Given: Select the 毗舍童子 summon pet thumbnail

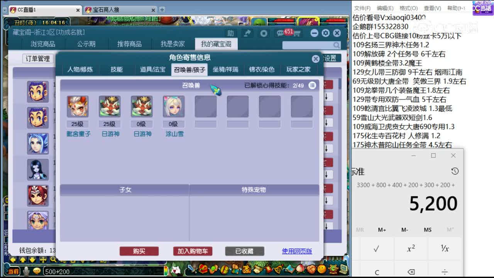Looking at the screenshot, I should (x=78, y=107).
